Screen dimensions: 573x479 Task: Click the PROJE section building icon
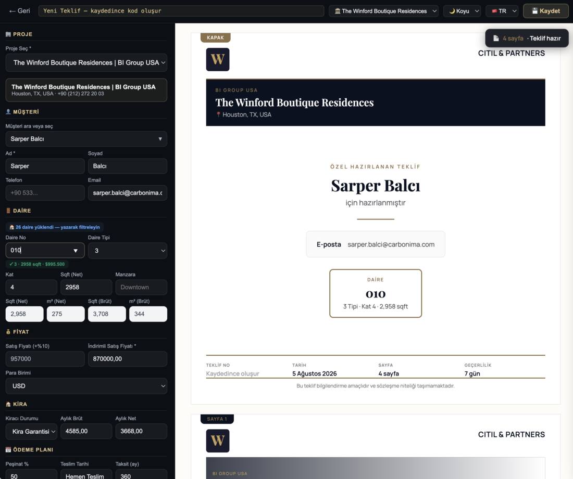tap(8, 34)
